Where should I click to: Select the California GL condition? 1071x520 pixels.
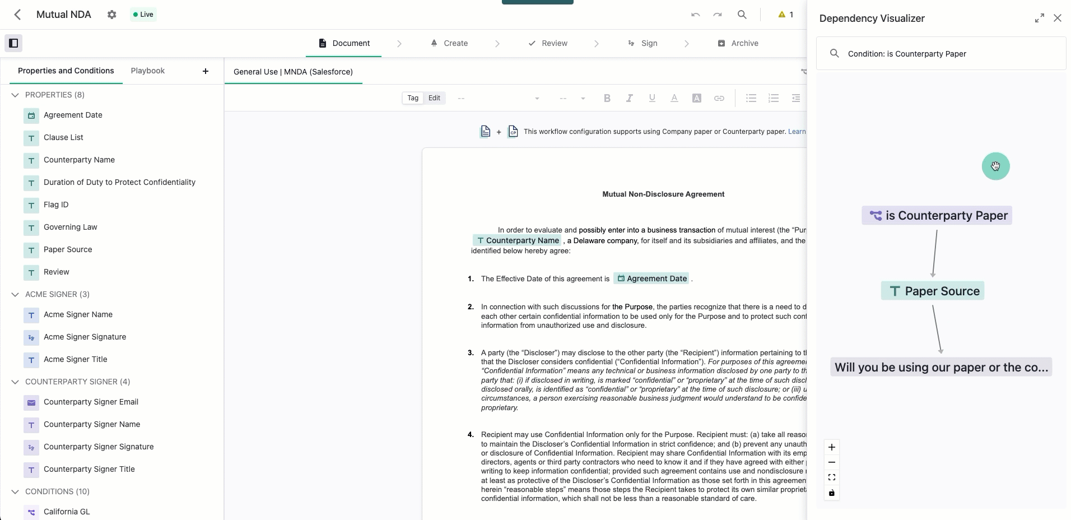[67, 512]
